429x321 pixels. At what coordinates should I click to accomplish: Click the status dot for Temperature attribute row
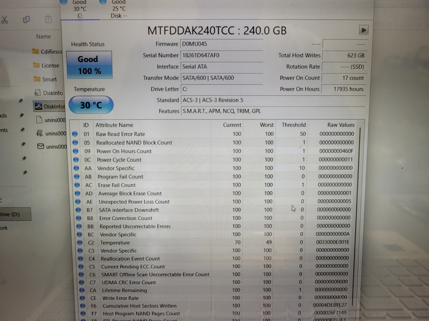point(80,243)
